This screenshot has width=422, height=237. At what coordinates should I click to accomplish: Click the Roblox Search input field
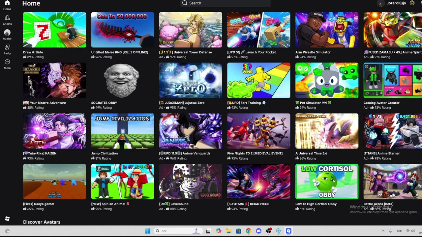coord(226,3)
